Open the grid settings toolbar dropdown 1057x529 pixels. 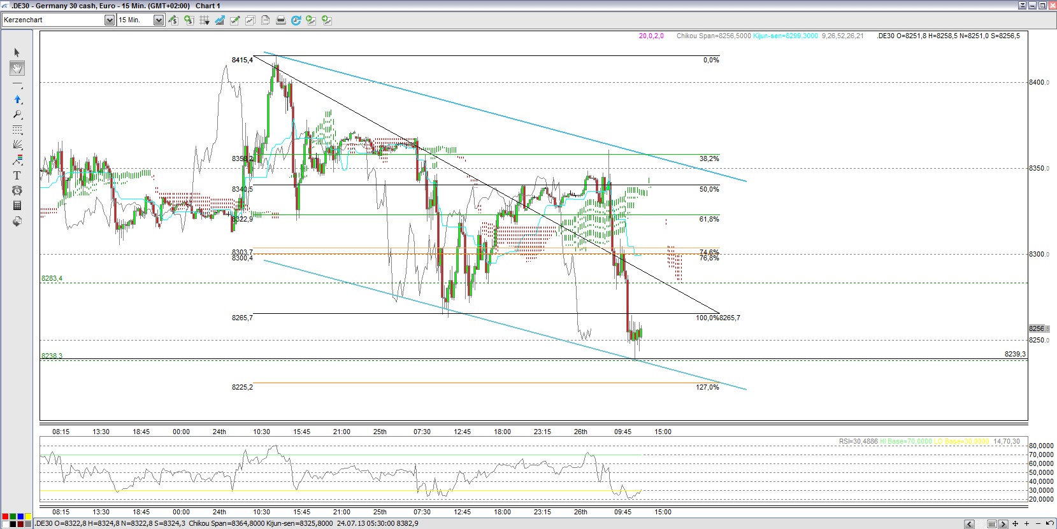pos(205,20)
